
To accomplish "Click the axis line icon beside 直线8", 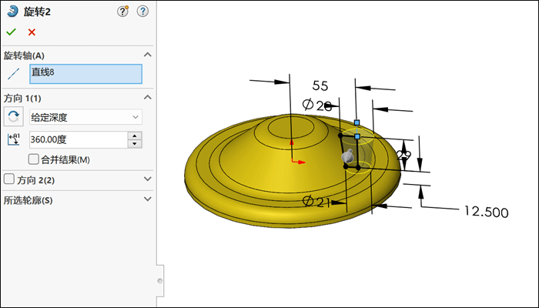I will [13, 74].
